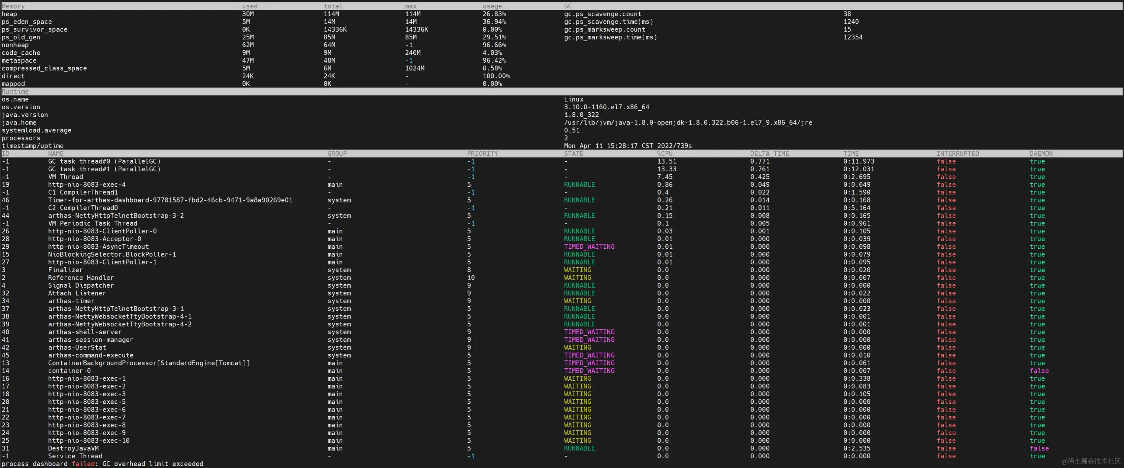Click 'arthas-command-execute' thread name

tap(91, 355)
